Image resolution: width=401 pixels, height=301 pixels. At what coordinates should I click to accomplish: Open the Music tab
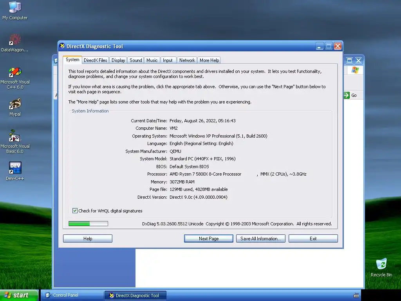[x=152, y=60]
